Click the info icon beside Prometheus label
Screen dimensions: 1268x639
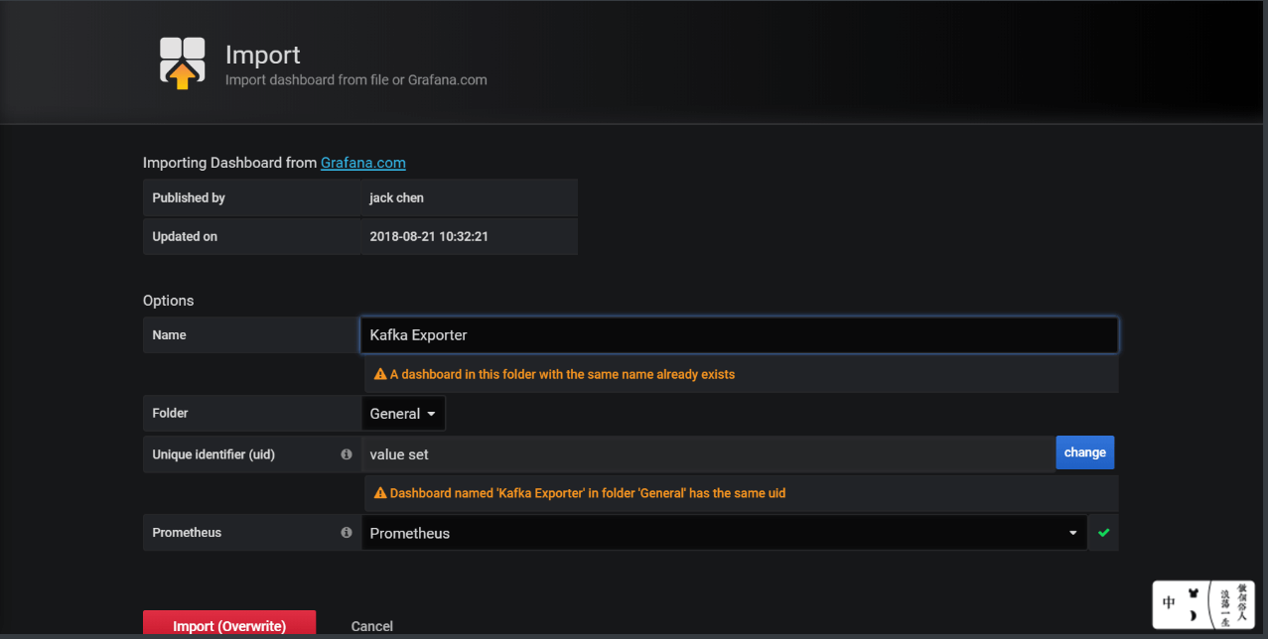tap(347, 533)
